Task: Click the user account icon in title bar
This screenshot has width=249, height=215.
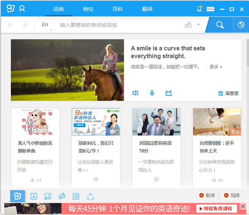Action: point(22,8)
